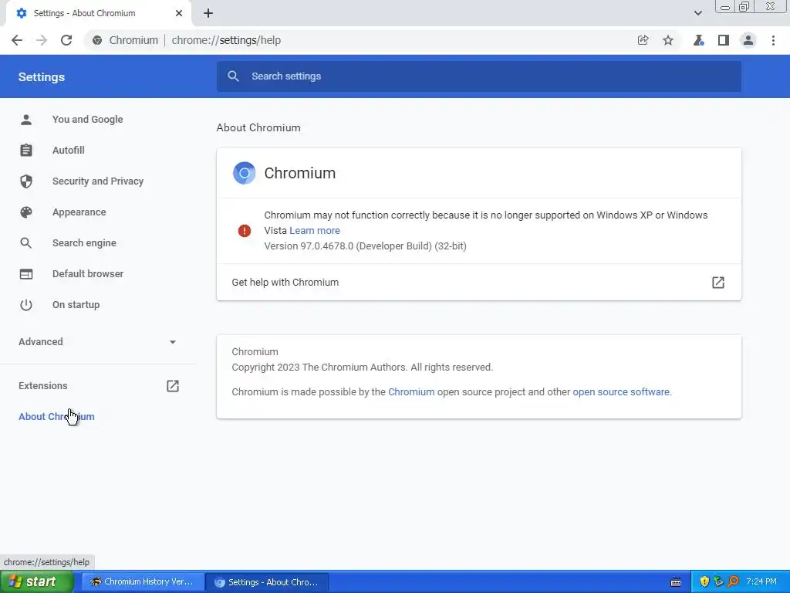Viewport: 790px width, 593px height.
Task: Open Get help with Chromium
Action: click(478, 283)
